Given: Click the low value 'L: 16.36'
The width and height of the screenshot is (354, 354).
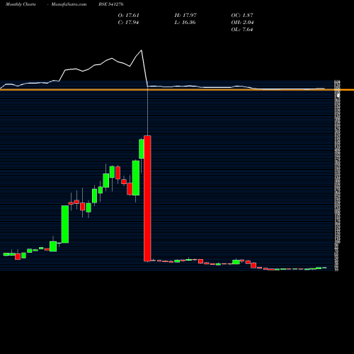Looking at the screenshot, I should point(185,23).
